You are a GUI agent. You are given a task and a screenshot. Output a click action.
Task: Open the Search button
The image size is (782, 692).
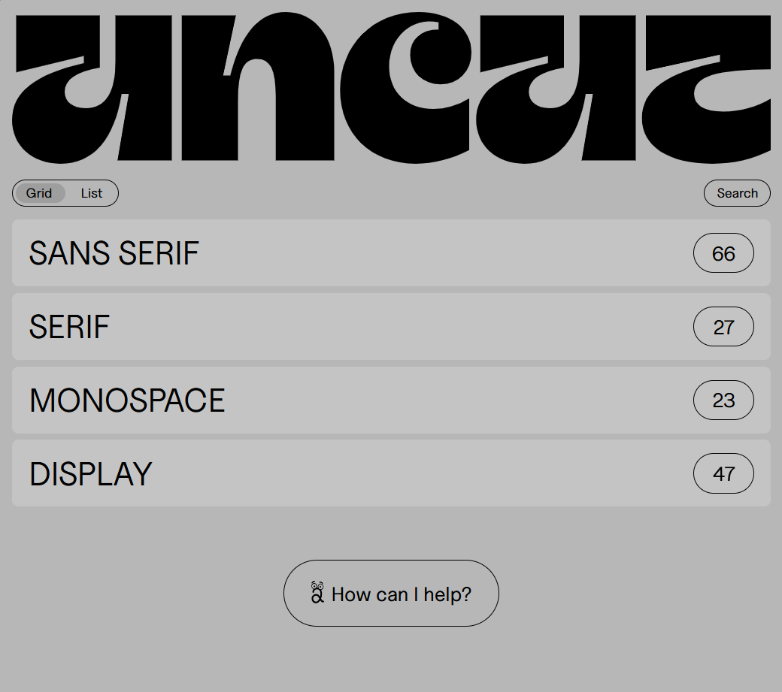coord(737,193)
